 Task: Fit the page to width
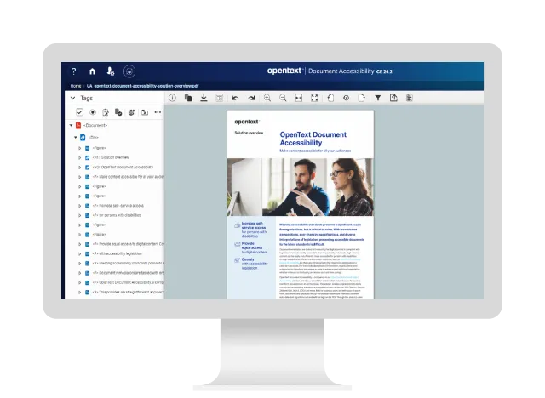(x=299, y=98)
